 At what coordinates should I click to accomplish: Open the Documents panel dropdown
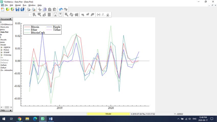10,19
